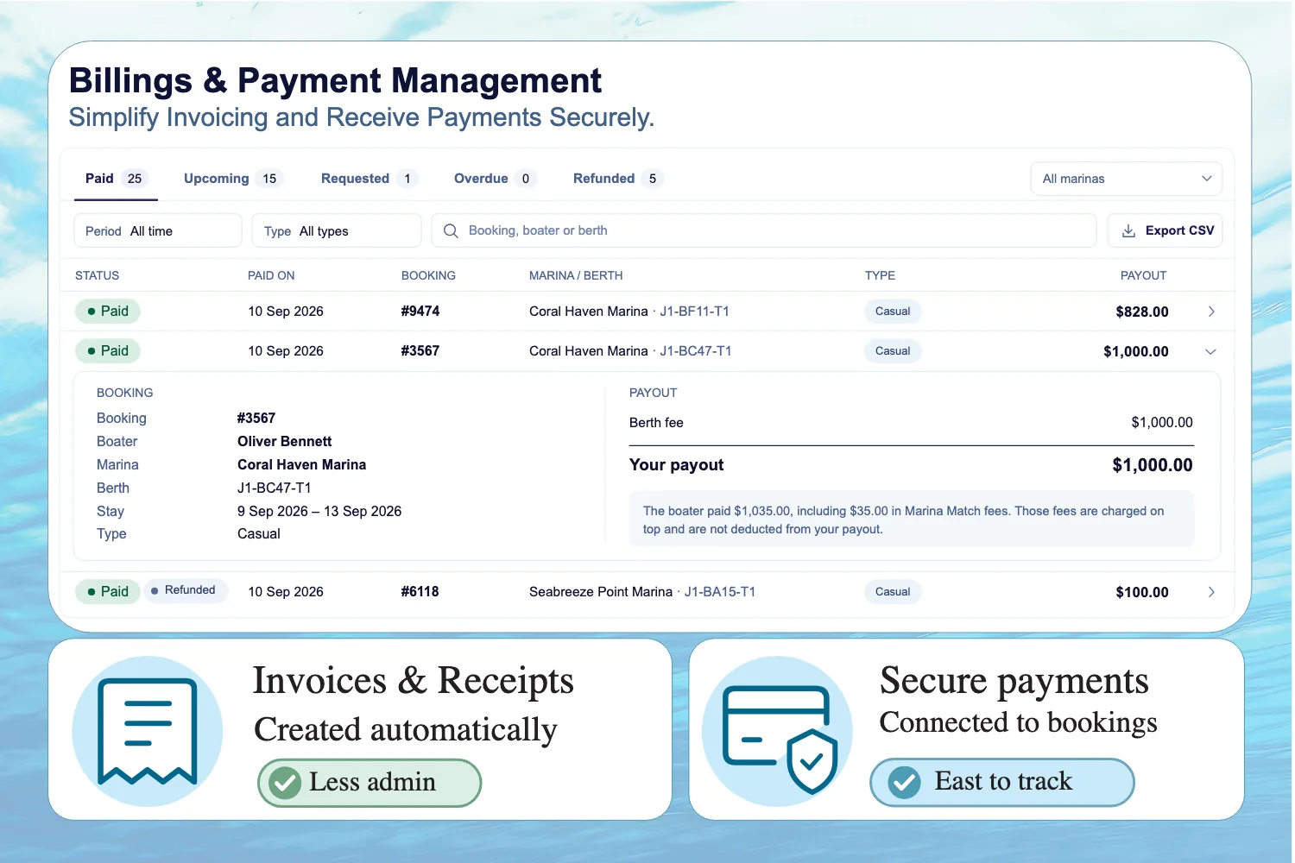1295x863 pixels.
Task: Click the Berth fee $1,000.00 amount
Action: click(1162, 423)
